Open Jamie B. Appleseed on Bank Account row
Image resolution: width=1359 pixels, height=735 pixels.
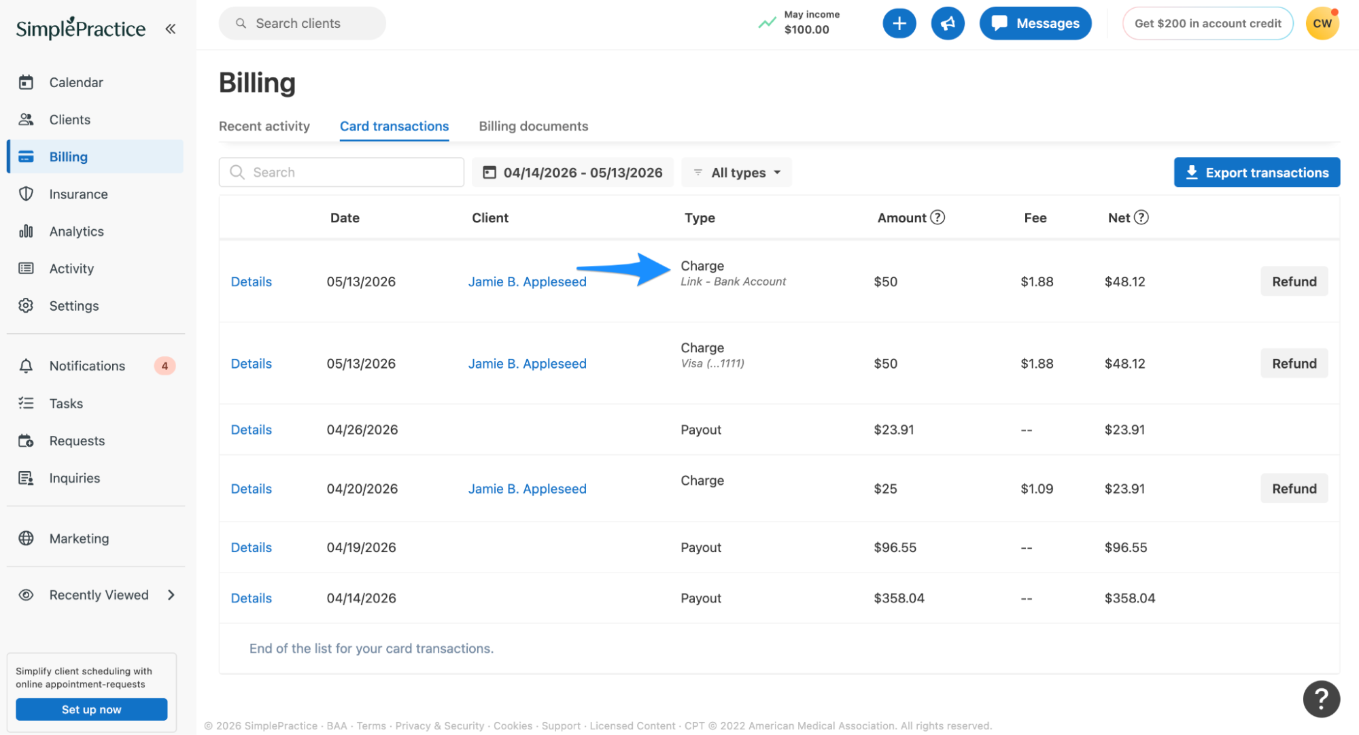click(x=527, y=281)
